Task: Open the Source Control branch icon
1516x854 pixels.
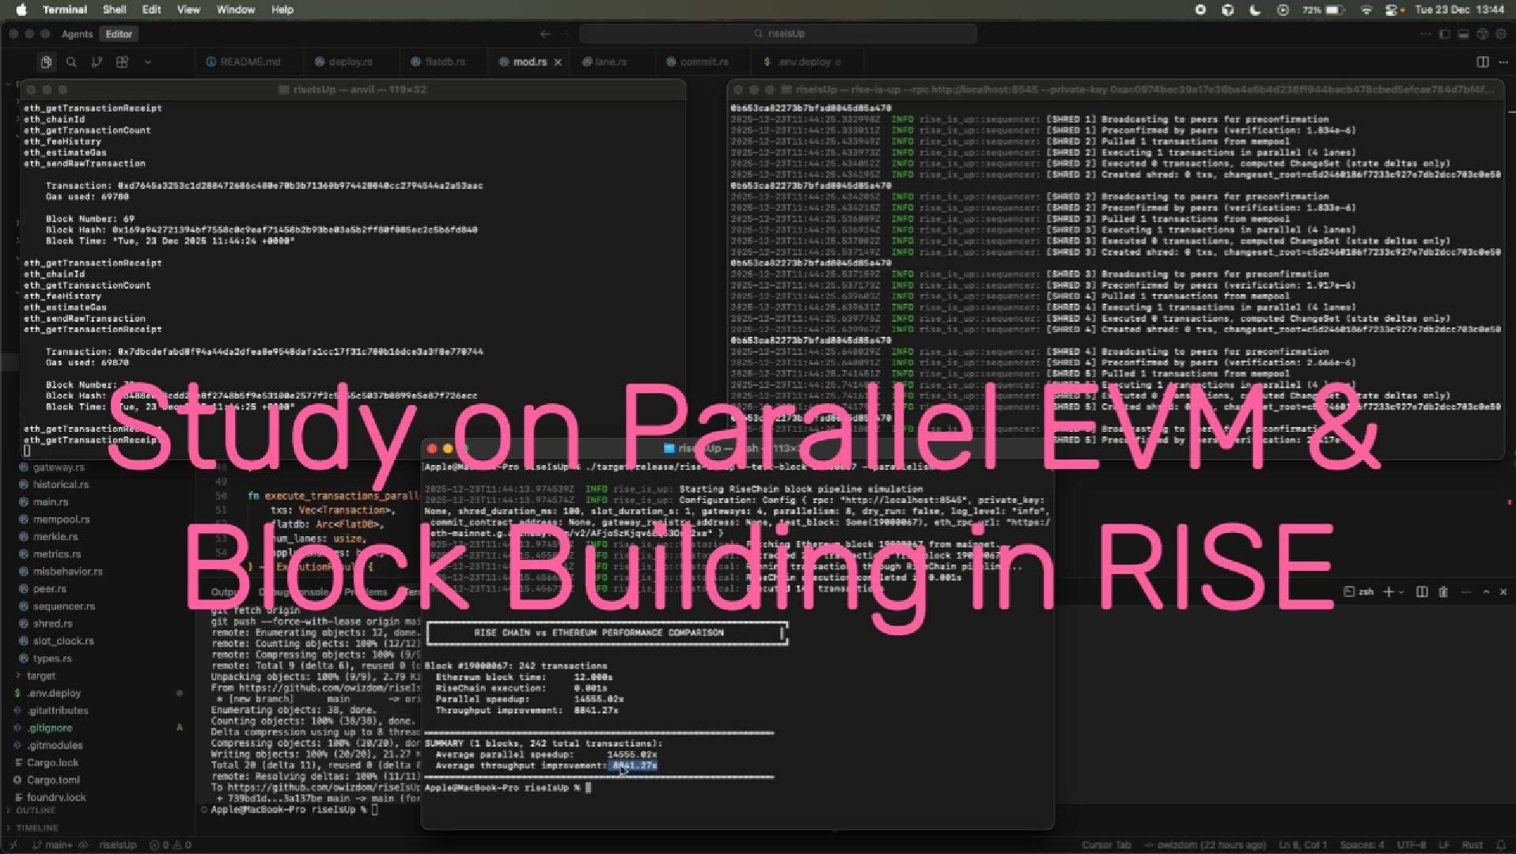Action: point(97,62)
